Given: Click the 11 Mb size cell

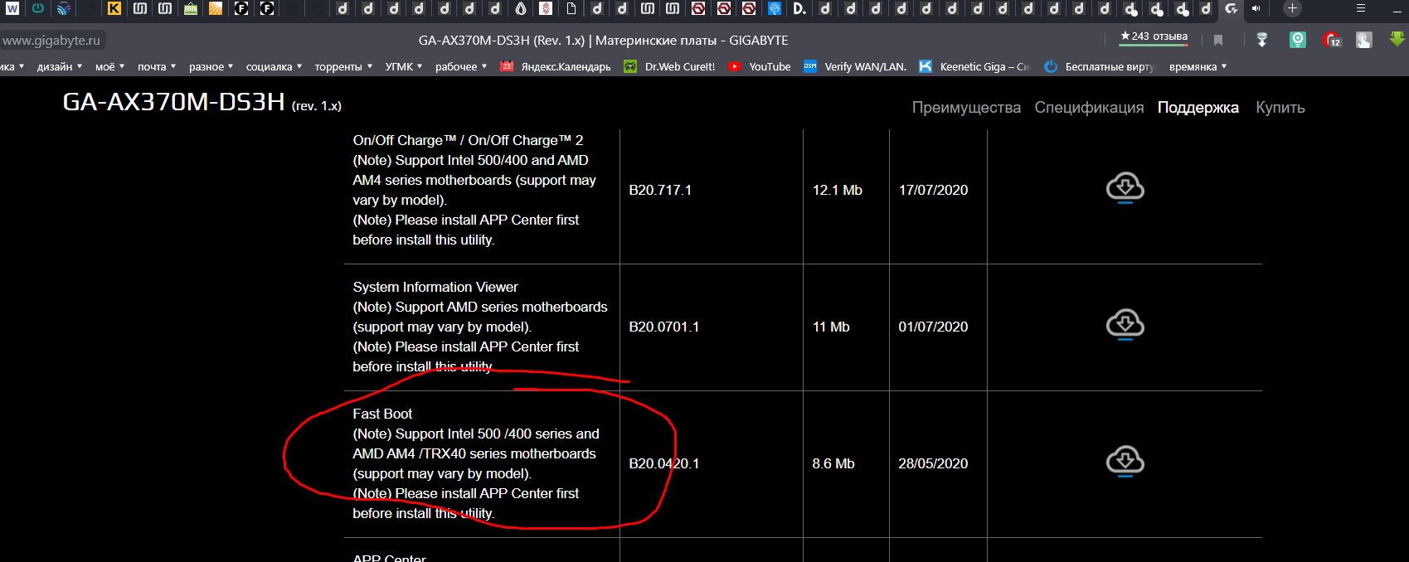Looking at the screenshot, I should tap(831, 327).
